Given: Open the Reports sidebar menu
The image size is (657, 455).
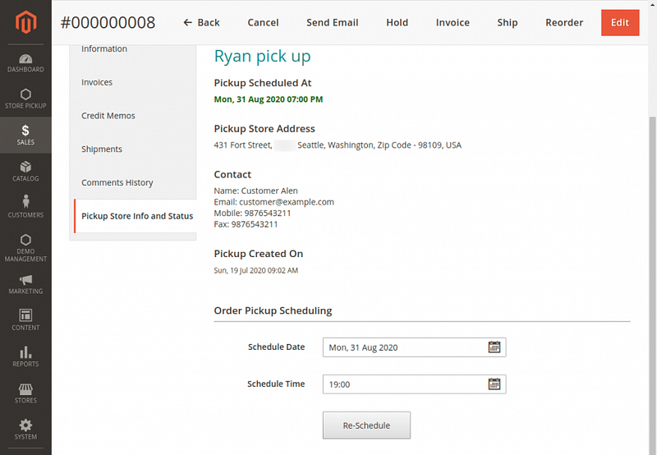Looking at the screenshot, I should tap(25, 356).
